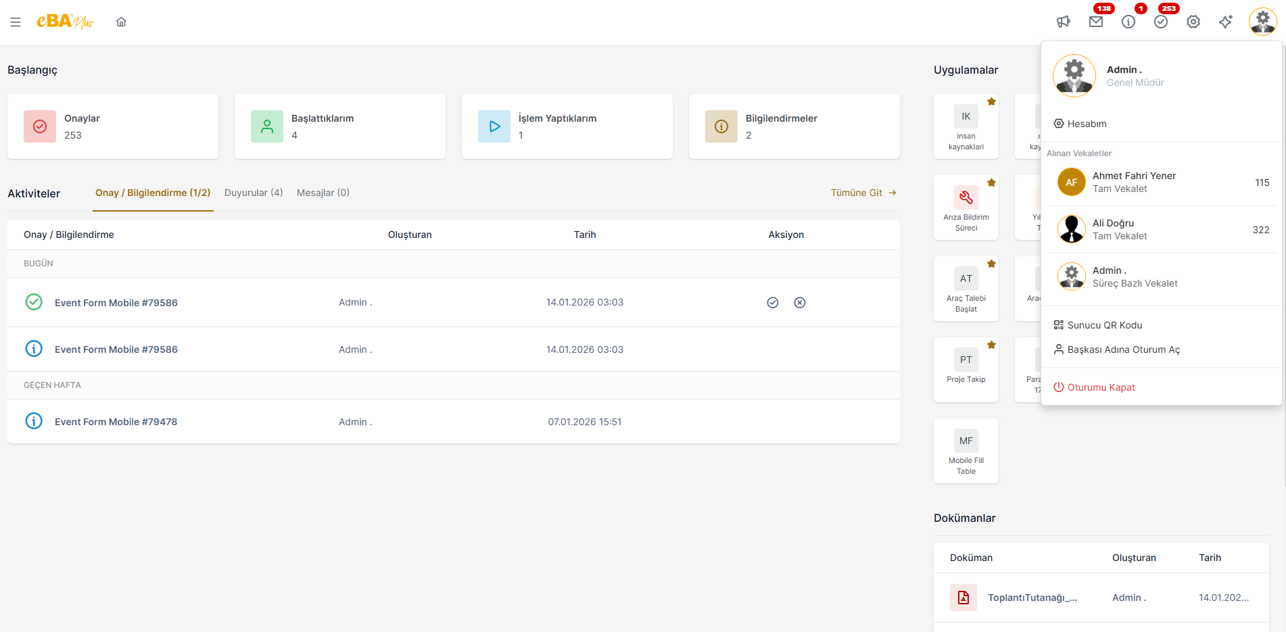Reject Event Form Mobile #79586 with X icon
This screenshot has width=1286, height=632.
(800, 303)
